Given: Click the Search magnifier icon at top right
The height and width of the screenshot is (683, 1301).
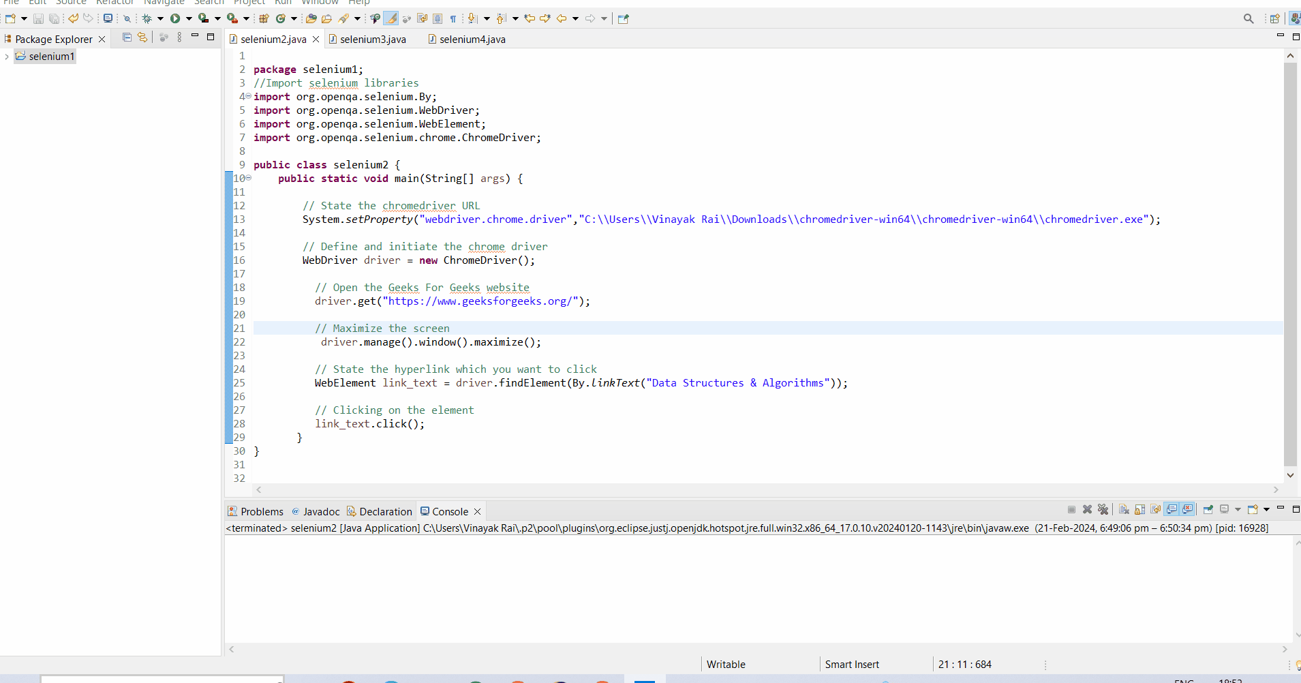Looking at the screenshot, I should click(1249, 18).
